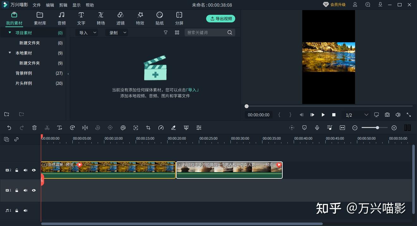Switch to the 转场 transitions tab
This screenshot has width=417, height=226.
[101, 19]
